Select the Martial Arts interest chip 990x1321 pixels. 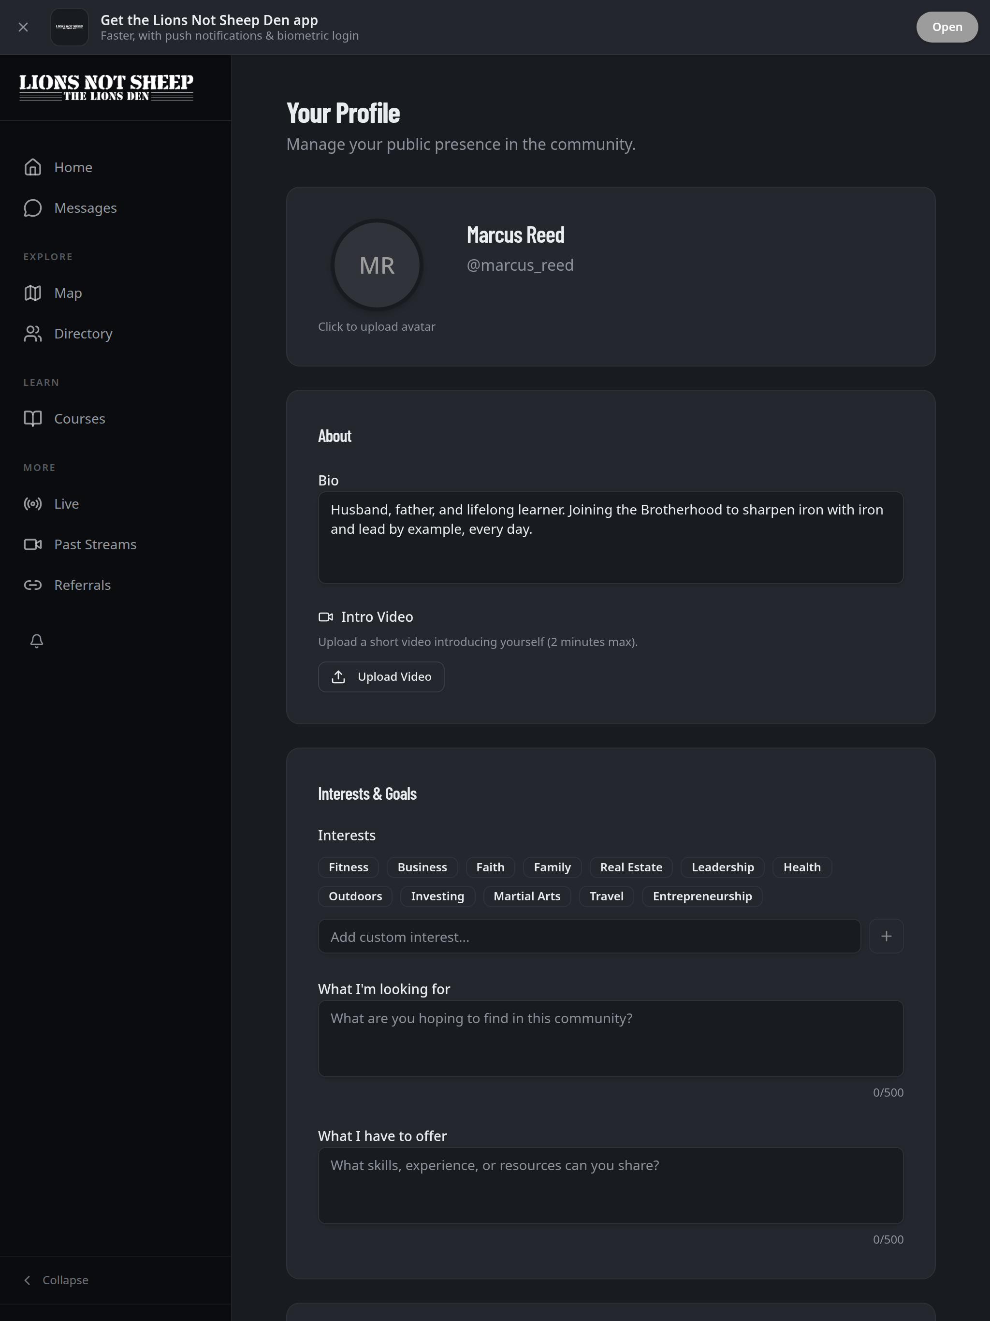point(527,896)
